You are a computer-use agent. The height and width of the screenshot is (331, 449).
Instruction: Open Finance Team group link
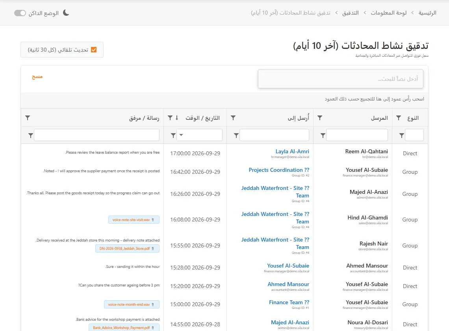click(x=289, y=302)
